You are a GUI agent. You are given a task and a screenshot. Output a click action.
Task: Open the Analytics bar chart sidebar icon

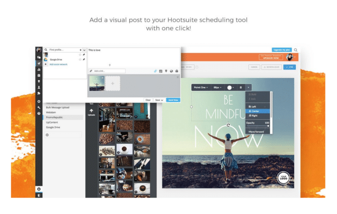[39, 69]
